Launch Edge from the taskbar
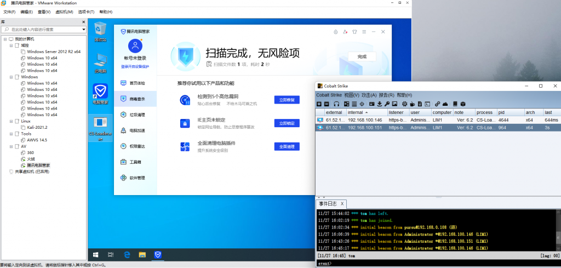The width and height of the screenshot is (561, 268). [127, 255]
